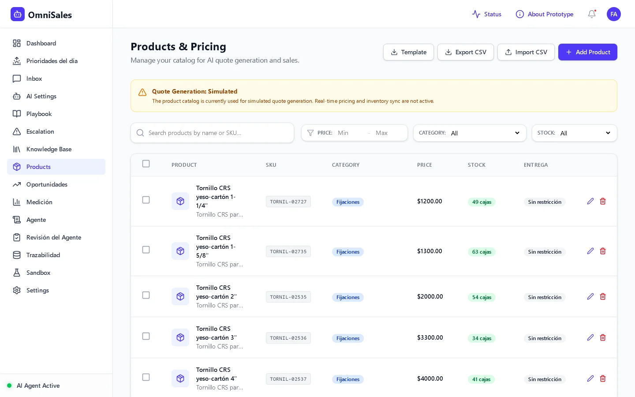This screenshot has width=635, height=397.
Task: Click the edit pencil for TORNIL-02735
Action: click(x=590, y=251)
